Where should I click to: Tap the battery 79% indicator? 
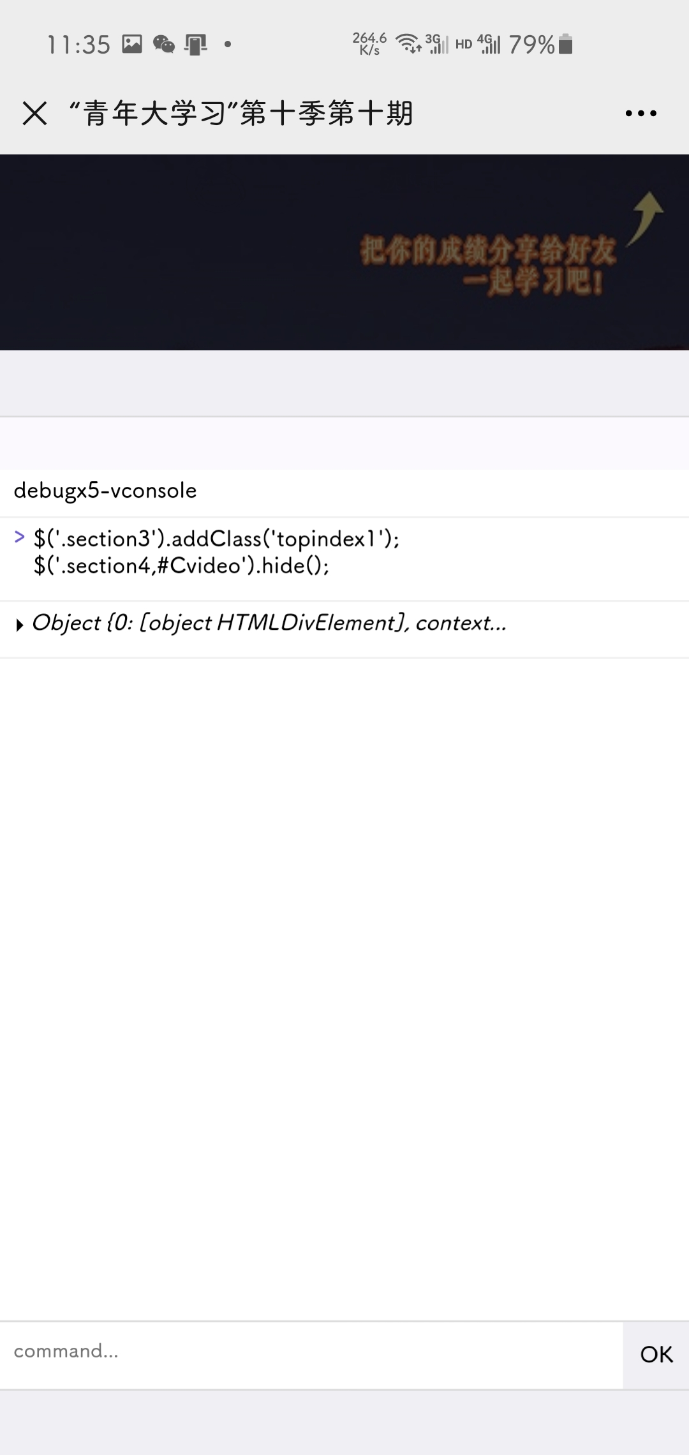[x=540, y=44]
